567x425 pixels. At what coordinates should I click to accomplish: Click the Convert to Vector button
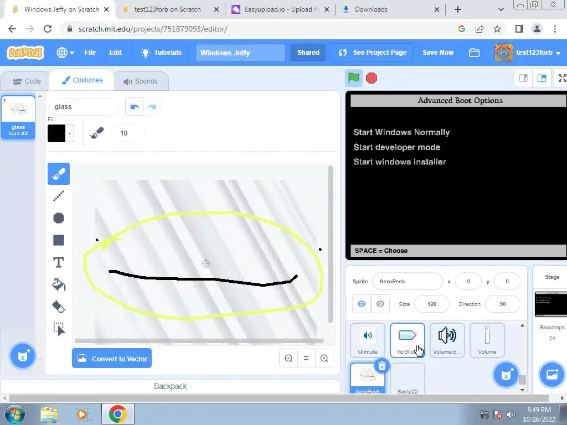tap(112, 358)
